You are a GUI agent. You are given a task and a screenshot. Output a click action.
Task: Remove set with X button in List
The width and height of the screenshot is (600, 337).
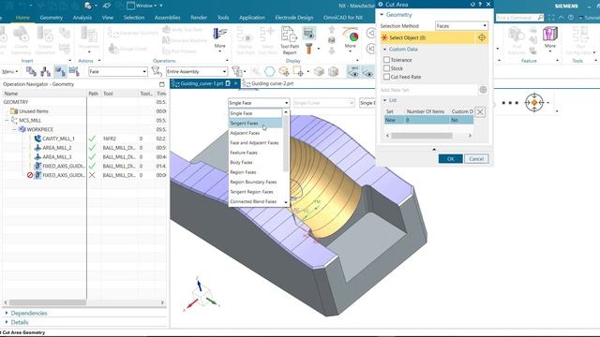[480, 111]
